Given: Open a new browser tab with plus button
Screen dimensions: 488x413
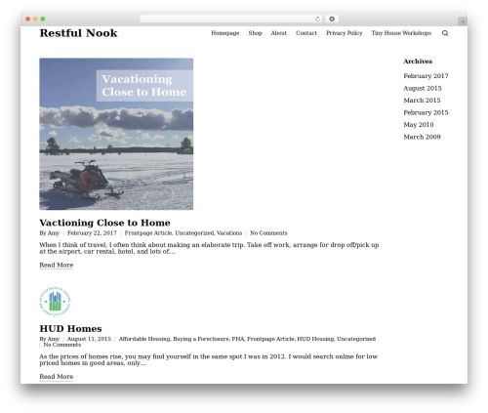Looking at the screenshot, I should (463, 21).
